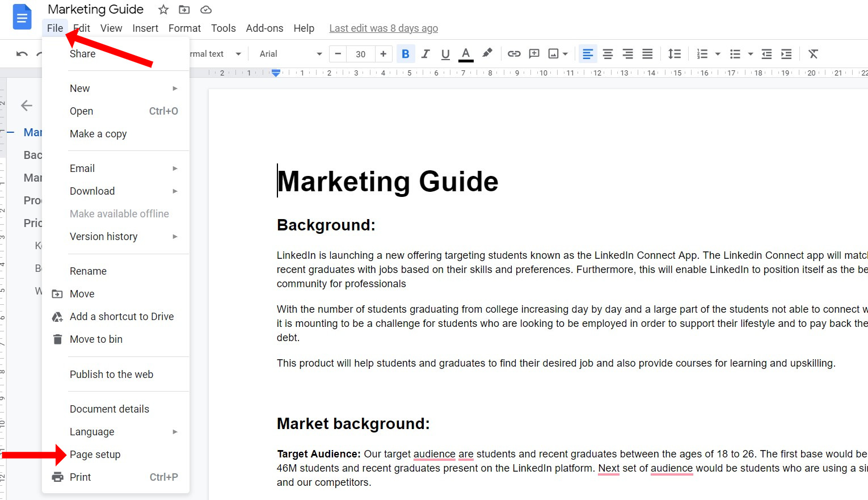Viewport: 868px width, 500px height.
Task: Click the add comment icon
Action: click(534, 54)
